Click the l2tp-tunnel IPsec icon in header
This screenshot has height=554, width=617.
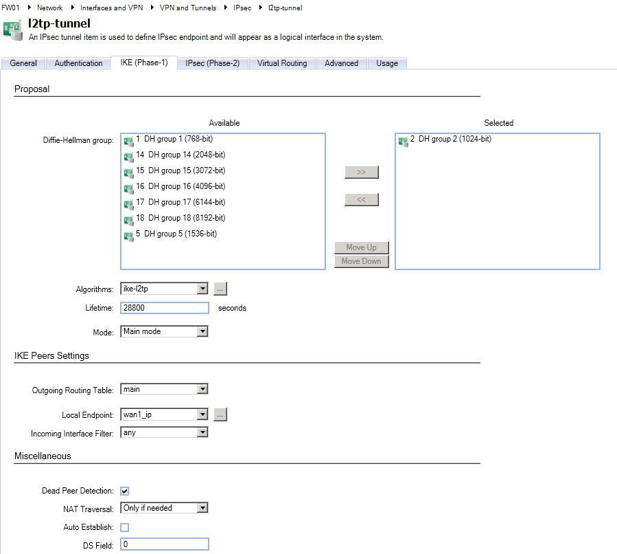(12, 28)
